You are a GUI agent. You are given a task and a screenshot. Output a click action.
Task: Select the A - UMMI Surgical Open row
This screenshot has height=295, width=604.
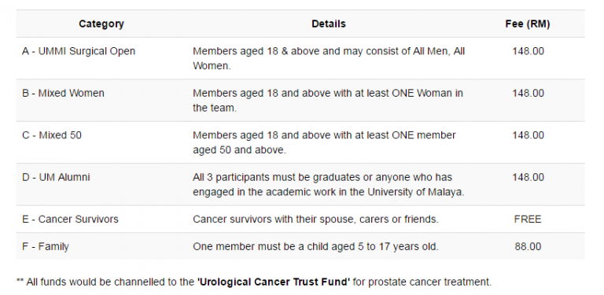pos(300,58)
